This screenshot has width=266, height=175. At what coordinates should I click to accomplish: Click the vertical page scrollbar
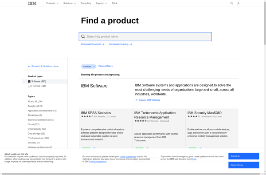[x=265, y=23]
